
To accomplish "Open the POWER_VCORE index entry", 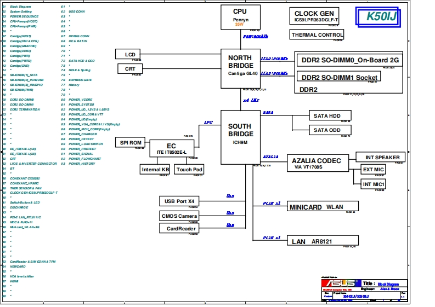I will tap(81, 100).
